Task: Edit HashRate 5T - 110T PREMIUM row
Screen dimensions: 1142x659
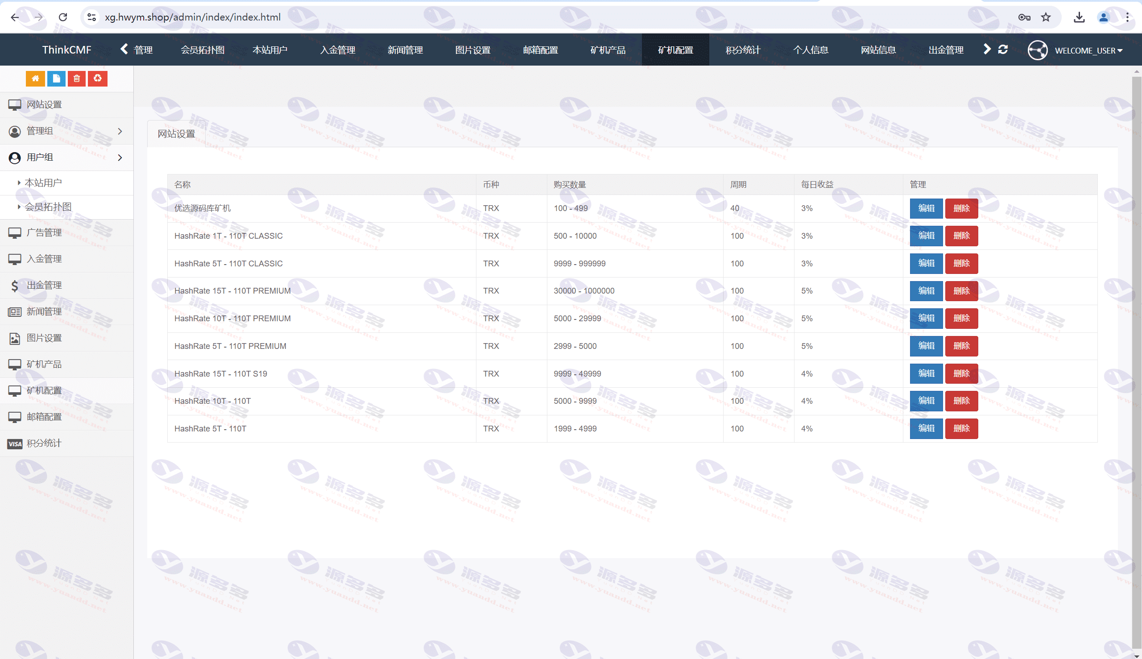Action: (926, 346)
